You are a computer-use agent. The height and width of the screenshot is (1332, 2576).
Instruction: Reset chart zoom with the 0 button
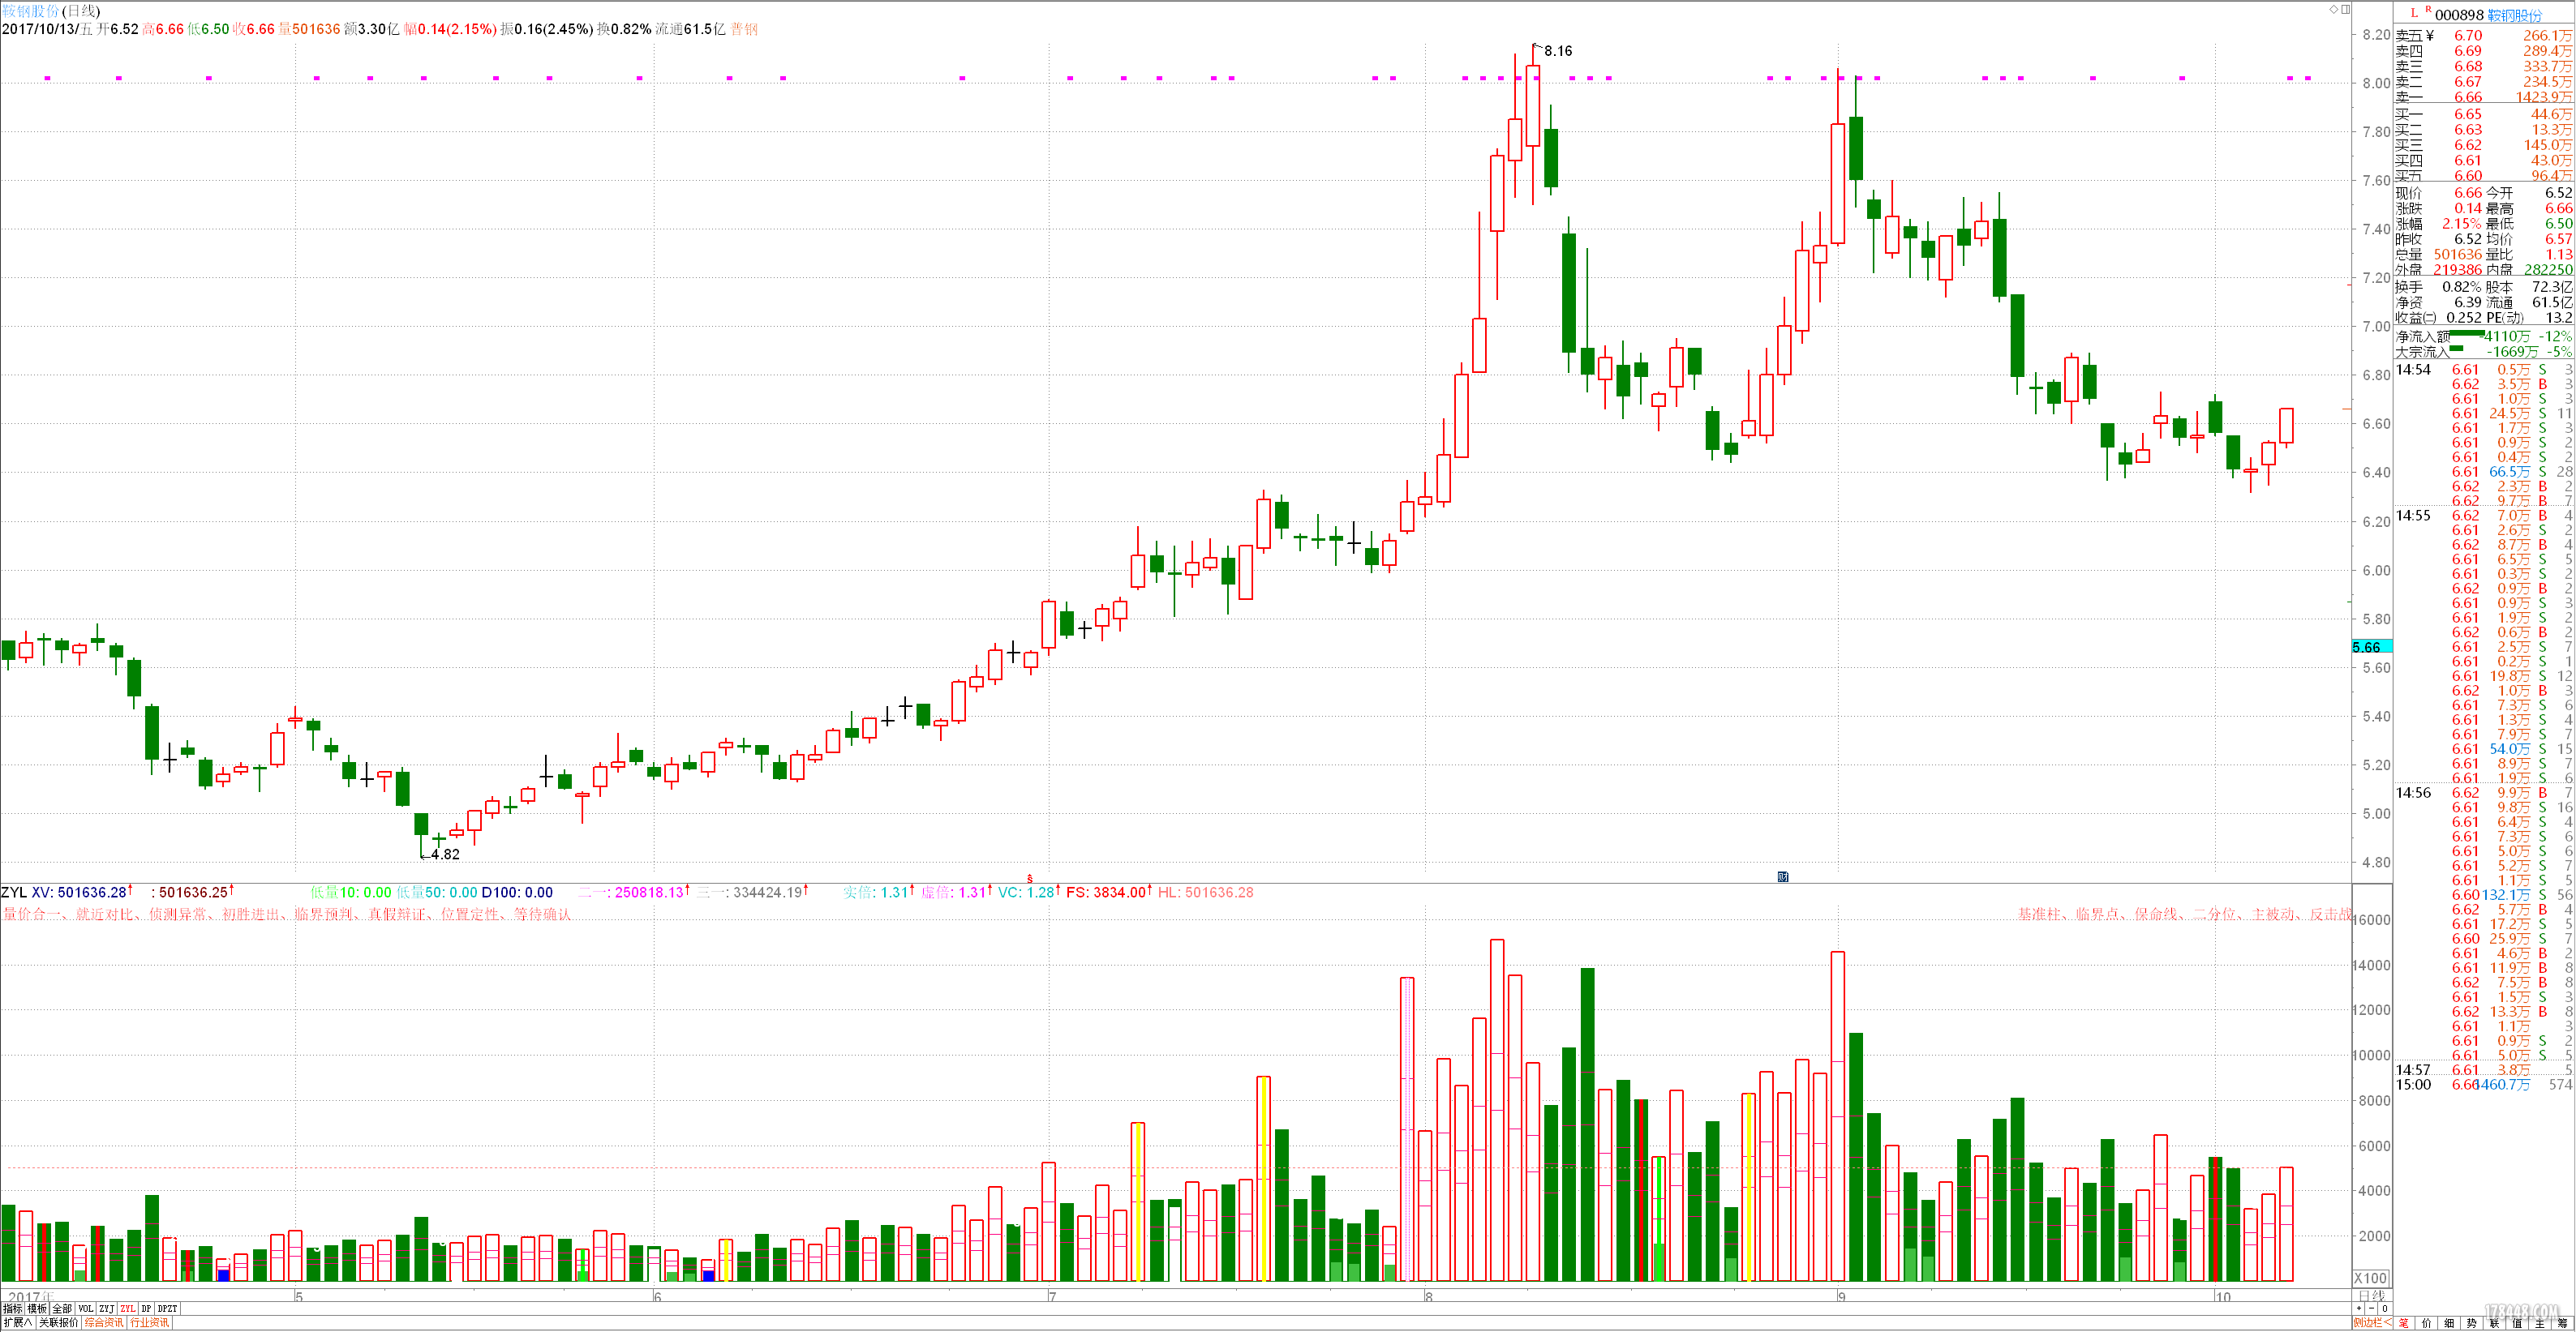click(x=2384, y=1308)
